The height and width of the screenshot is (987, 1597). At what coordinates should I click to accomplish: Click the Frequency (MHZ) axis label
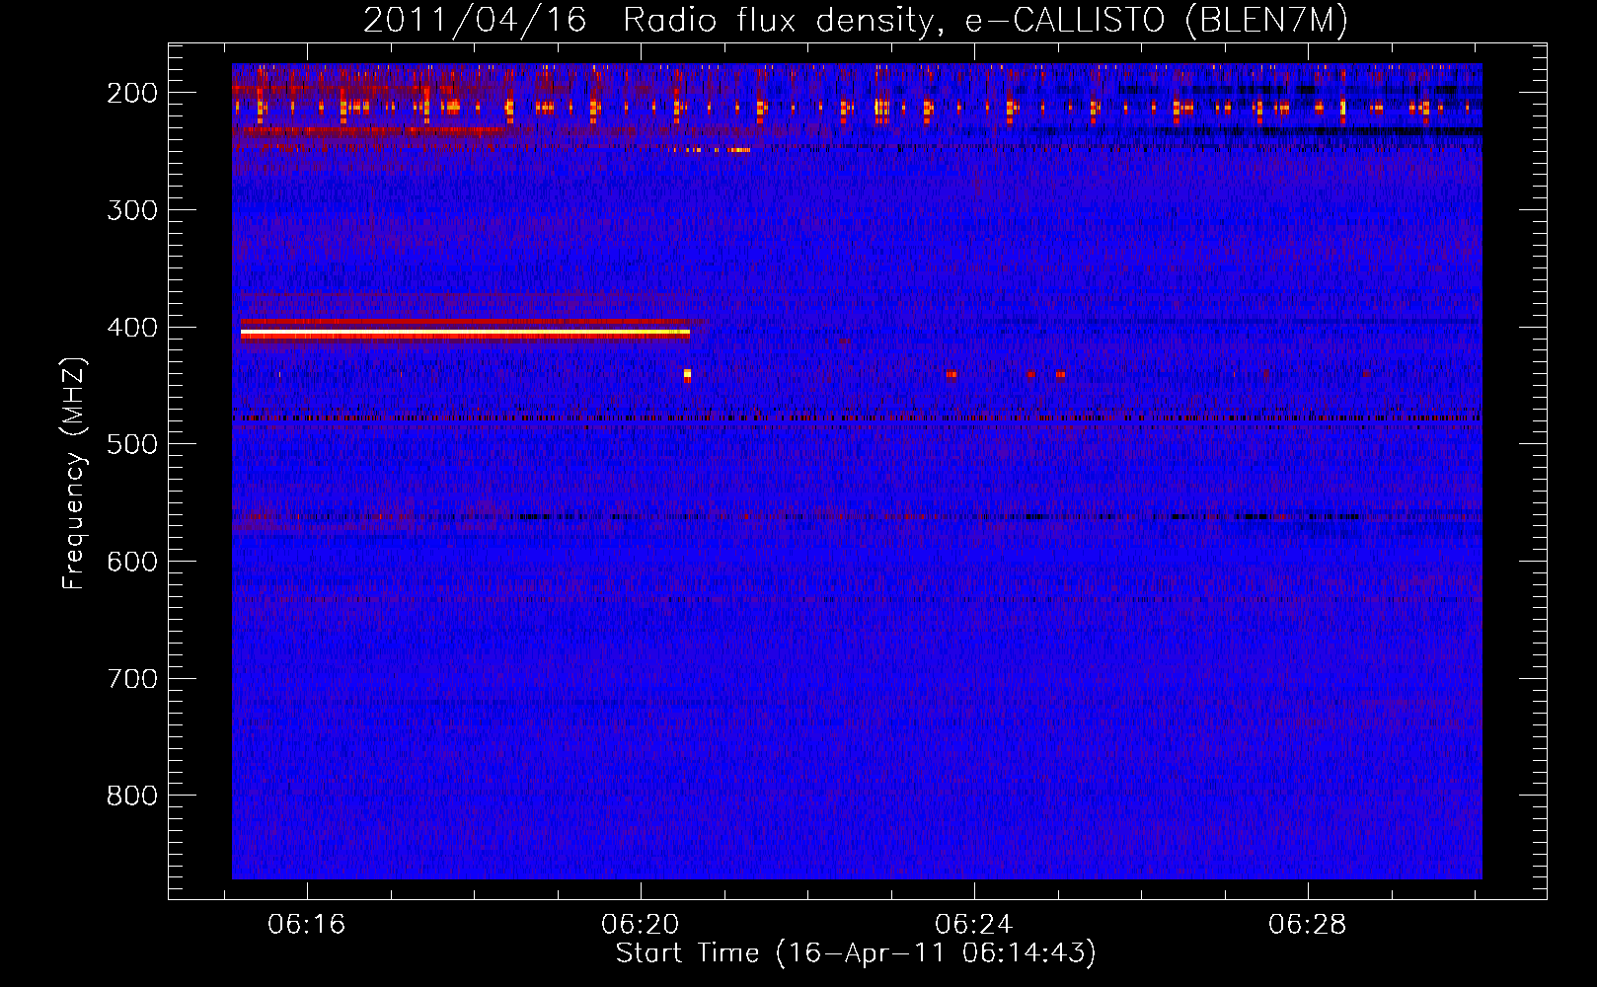tap(74, 474)
